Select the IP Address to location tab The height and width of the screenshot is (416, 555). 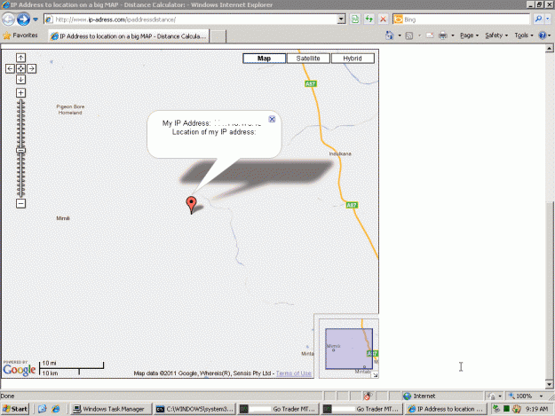(x=129, y=36)
